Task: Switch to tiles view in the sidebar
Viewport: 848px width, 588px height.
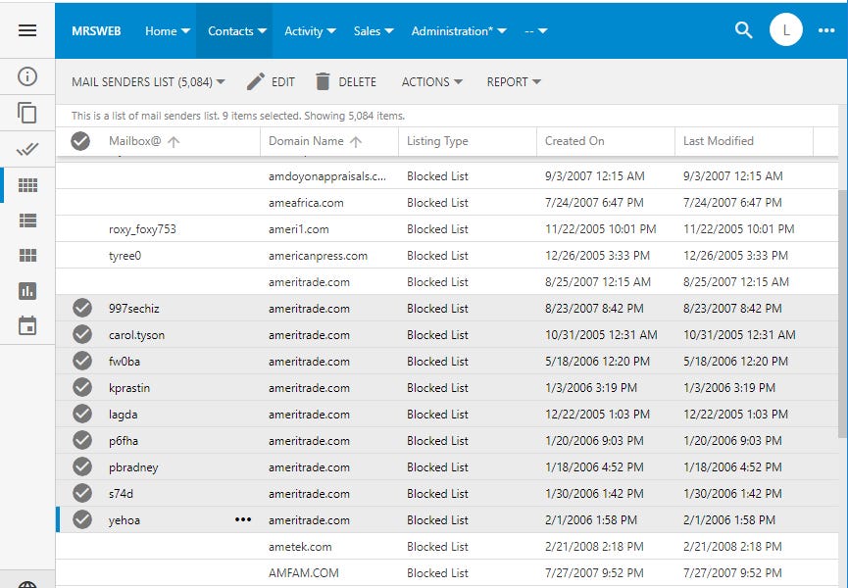Action: click(27, 256)
